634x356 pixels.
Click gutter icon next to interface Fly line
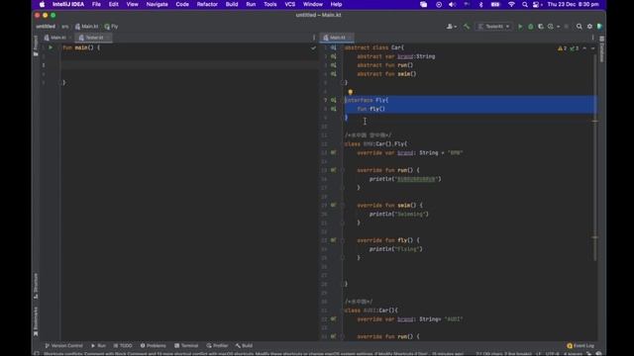point(333,100)
